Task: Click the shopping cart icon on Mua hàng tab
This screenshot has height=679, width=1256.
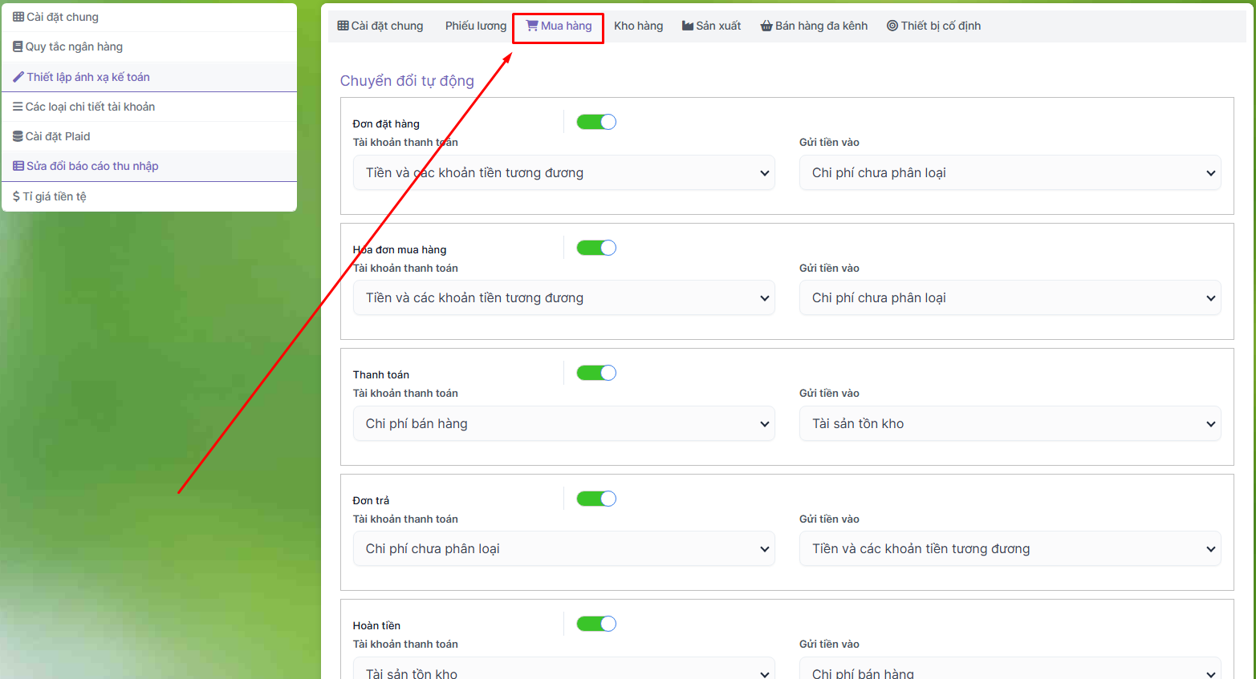Action: [x=531, y=26]
